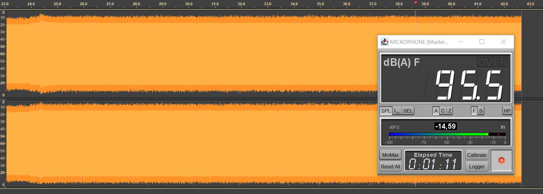Click the dBFS input level meter bar
This screenshot has height=194, width=543.
coord(447,134)
